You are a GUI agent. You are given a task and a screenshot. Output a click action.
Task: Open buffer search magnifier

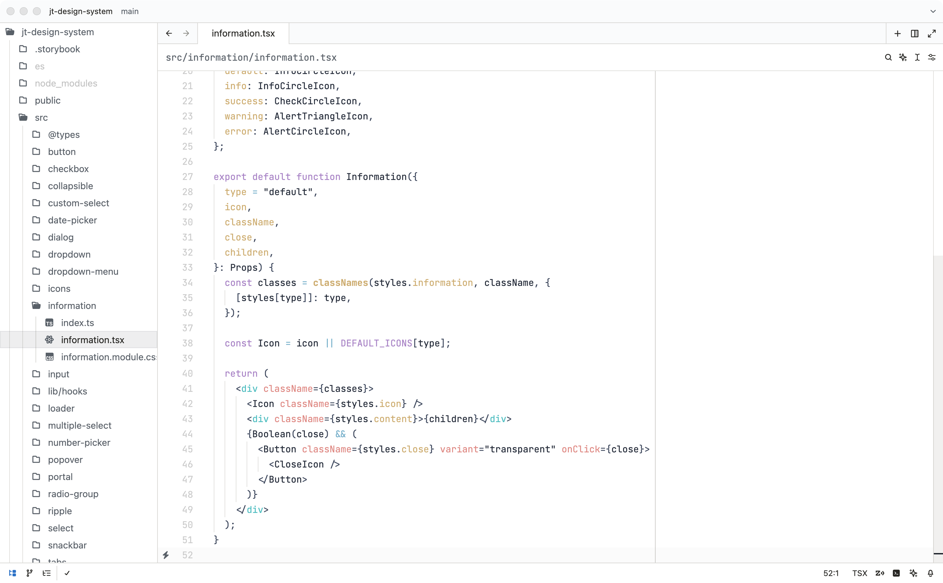click(x=888, y=58)
